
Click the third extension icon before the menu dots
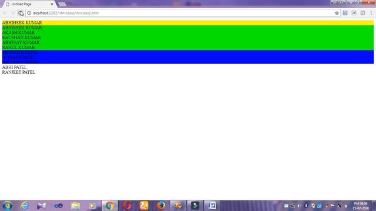tap(362, 13)
